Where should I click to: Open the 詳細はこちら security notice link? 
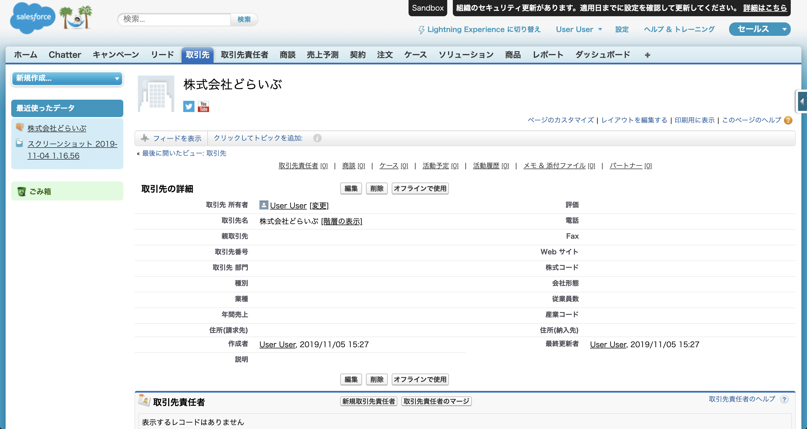[x=765, y=8]
